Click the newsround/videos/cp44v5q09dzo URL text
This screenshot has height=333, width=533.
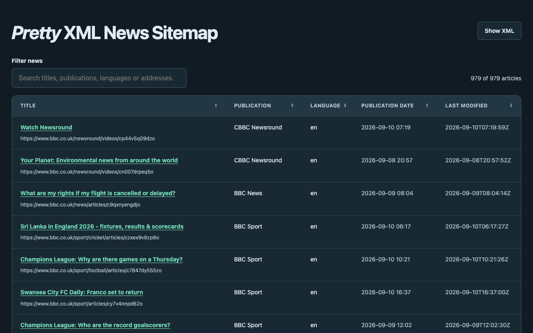(x=87, y=139)
